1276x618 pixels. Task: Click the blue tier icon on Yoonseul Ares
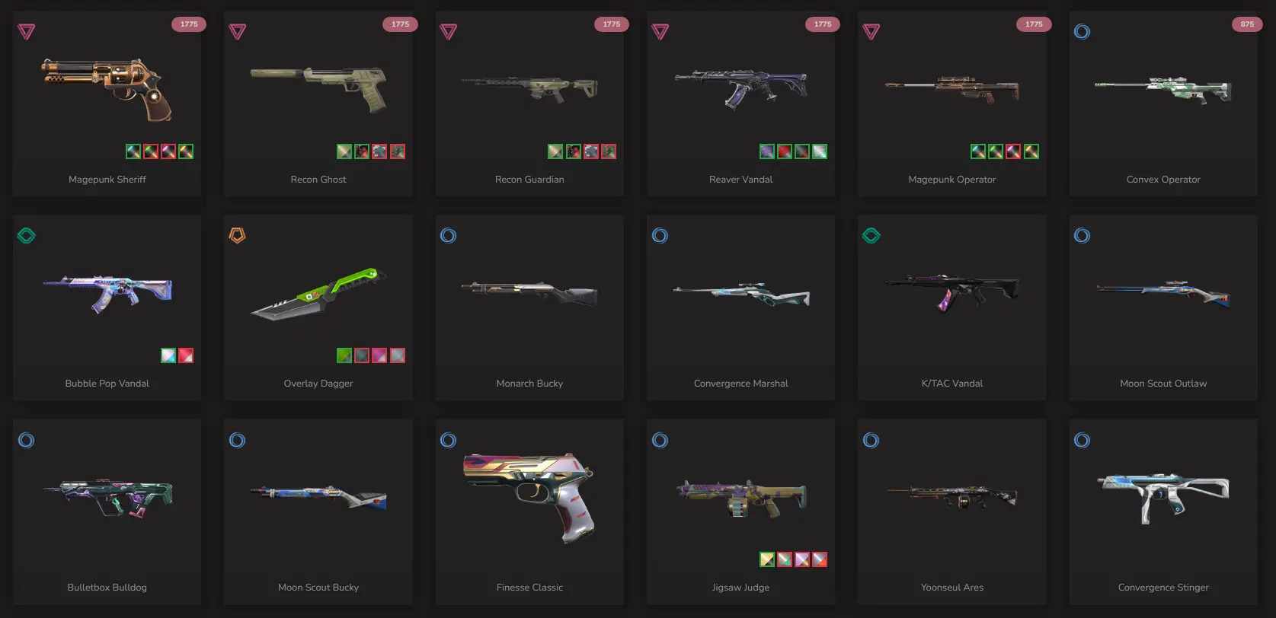tap(871, 440)
